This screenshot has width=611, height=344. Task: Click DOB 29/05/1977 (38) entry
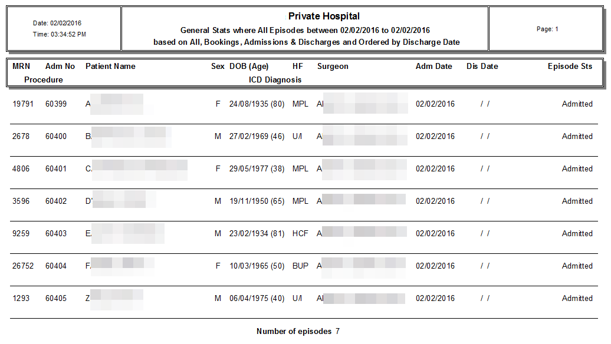(x=257, y=169)
